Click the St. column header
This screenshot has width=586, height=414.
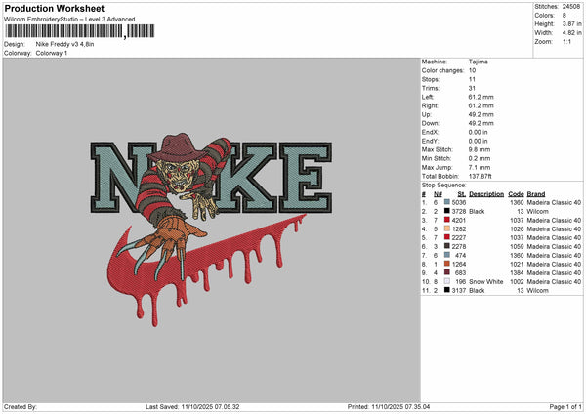[x=462, y=194]
